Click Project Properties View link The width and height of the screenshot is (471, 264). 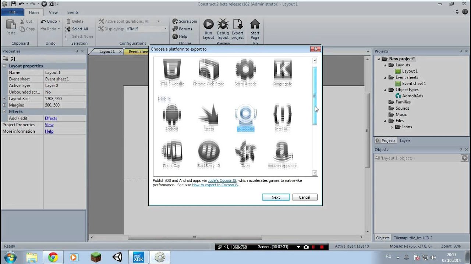click(49, 125)
